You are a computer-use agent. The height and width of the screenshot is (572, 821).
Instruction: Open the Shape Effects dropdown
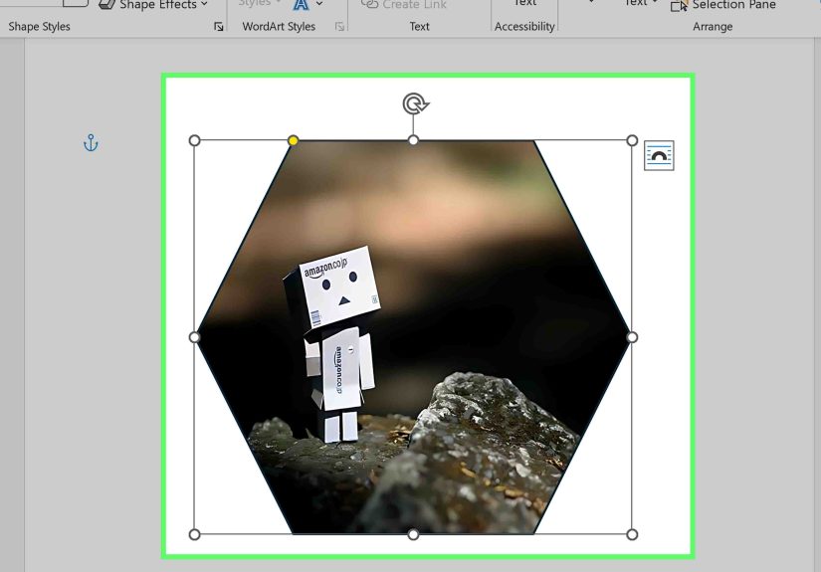pos(154,5)
